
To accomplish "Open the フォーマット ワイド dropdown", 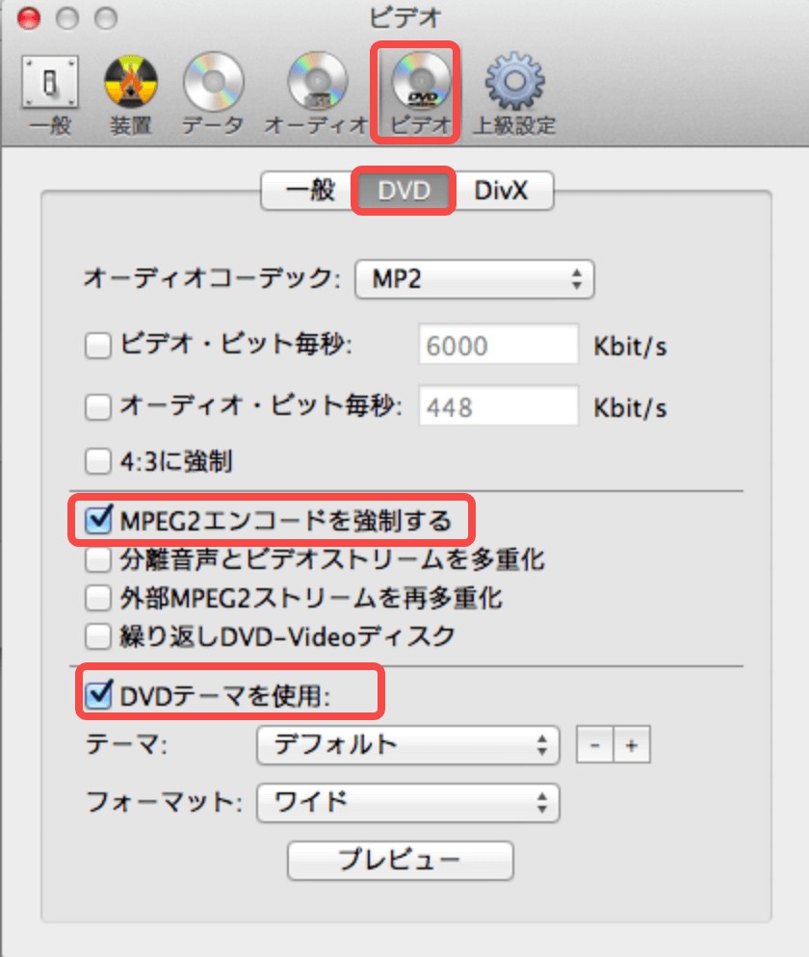I will (407, 803).
